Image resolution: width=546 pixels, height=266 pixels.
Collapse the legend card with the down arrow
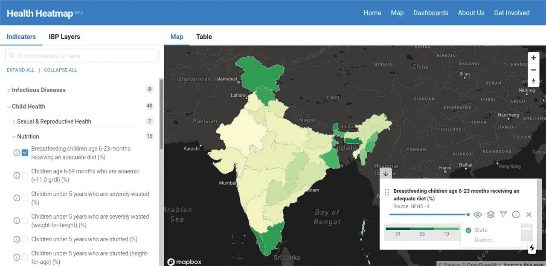click(x=386, y=174)
